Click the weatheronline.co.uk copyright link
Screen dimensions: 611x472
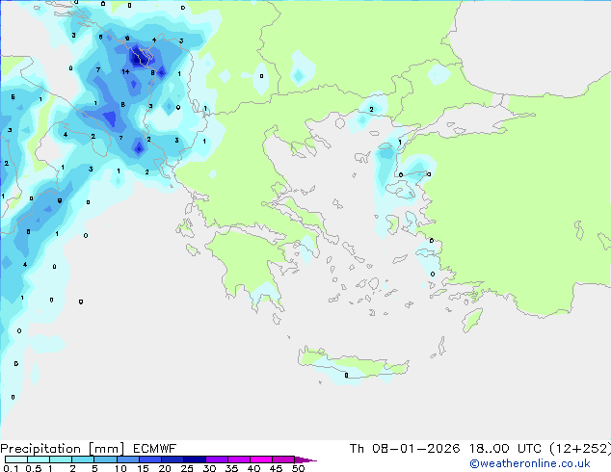coord(529,463)
